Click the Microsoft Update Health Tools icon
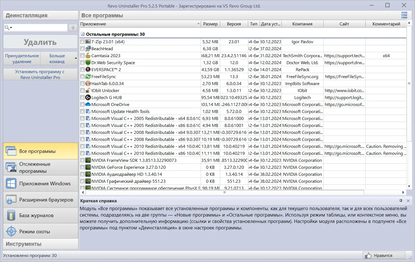Screen dimensions: 415x262 pyautogui.click(x=88, y=111)
